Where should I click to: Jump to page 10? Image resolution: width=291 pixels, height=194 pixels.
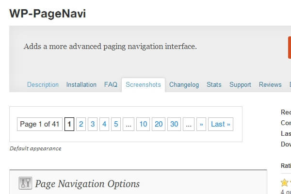coord(143,124)
